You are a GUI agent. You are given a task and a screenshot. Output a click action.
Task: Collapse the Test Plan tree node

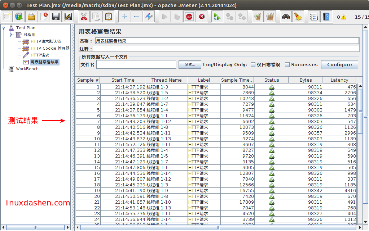tap(4, 28)
